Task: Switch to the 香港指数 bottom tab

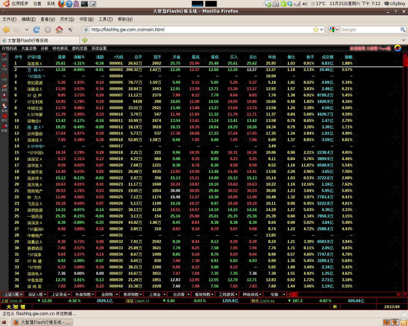Action: (x=131, y=294)
